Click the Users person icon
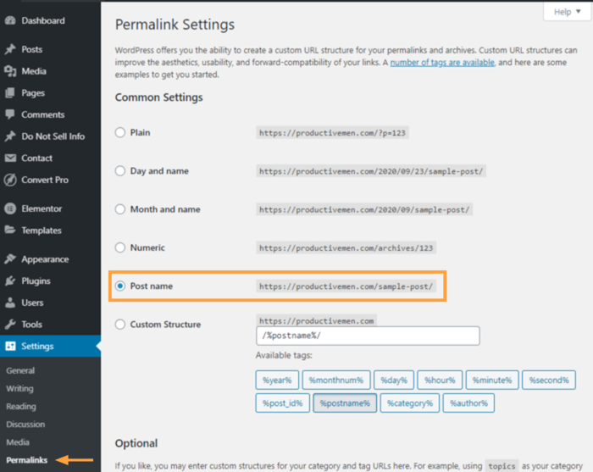This screenshot has height=472, width=593. (10, 303)
